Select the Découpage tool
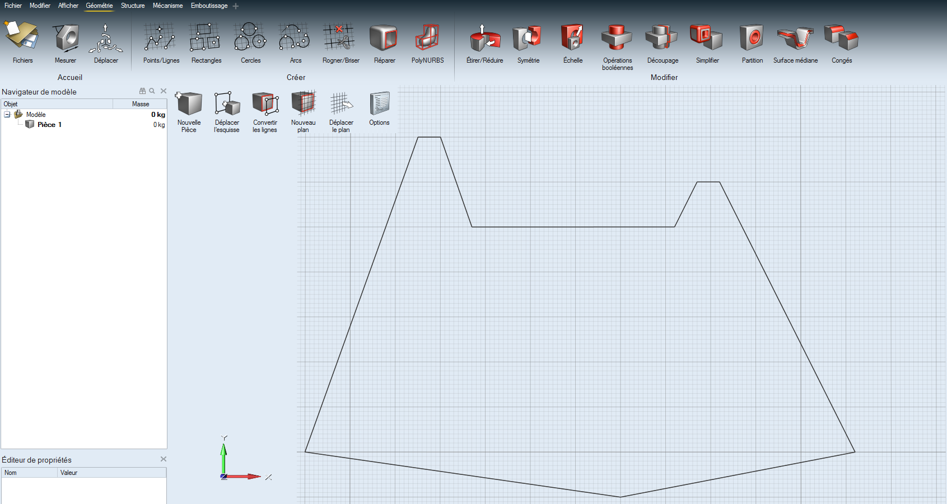947x504 pixels. coord(662,37)
